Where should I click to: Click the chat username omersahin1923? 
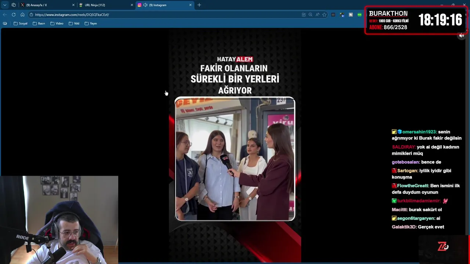pos(419,132)
